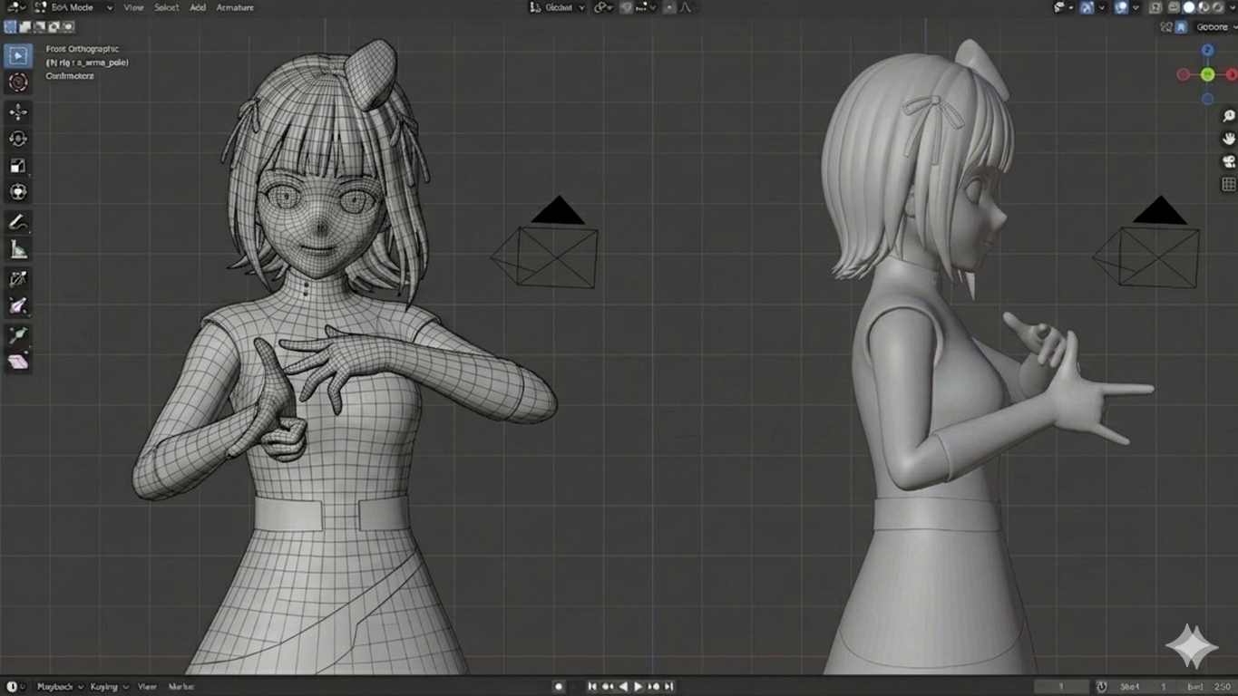Viewport: 1238px width, 696px height.
Task: Select the Scale tool
Action: point(17,166)
